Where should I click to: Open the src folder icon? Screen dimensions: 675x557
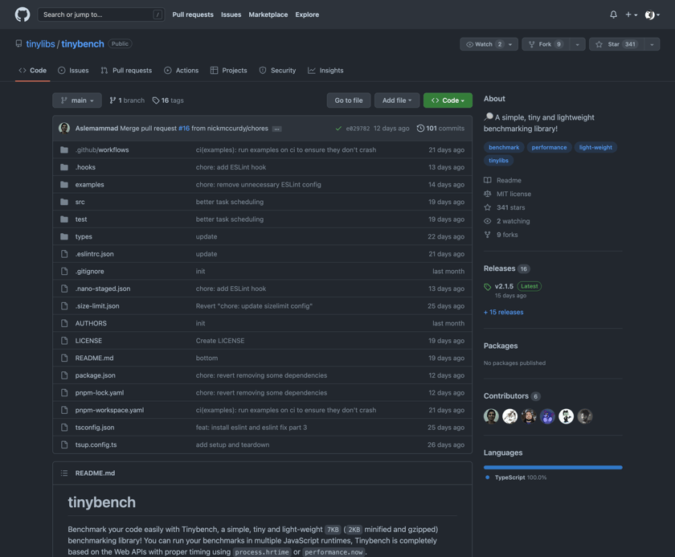click(x=64, y=202)
